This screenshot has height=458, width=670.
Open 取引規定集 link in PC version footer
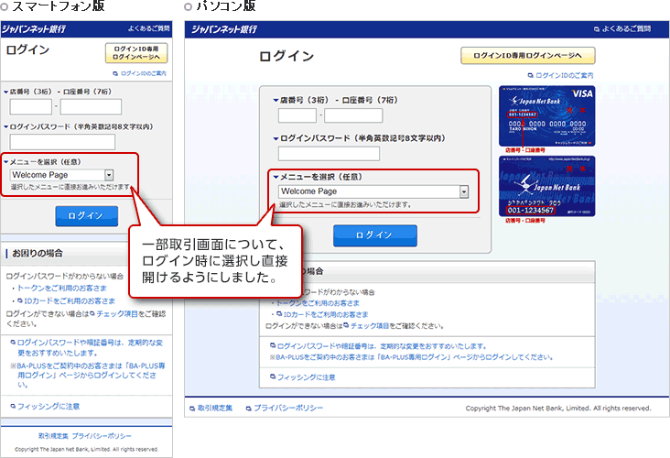pyautogui.click(x=215, y=408)
